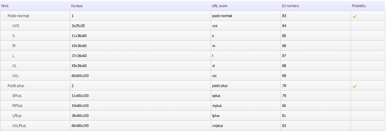Toggle the hidden cell for the MPlus row
This screenshot has width=386, height=131.
coord(368,106)
